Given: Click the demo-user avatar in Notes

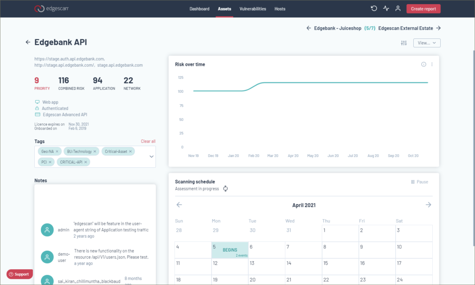Looking at the screenshot, I should pyautogui.click(x=47, y=257).
